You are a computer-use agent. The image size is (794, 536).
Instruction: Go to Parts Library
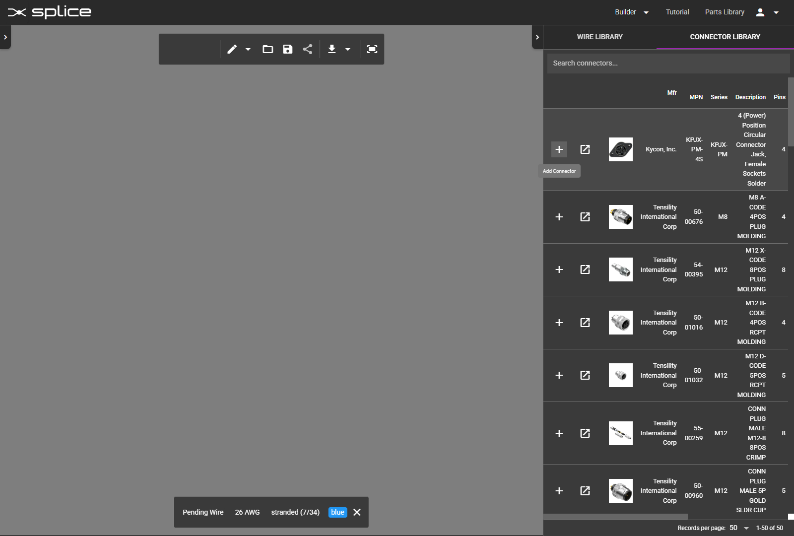pyautogui.click(x=725, y=12)
